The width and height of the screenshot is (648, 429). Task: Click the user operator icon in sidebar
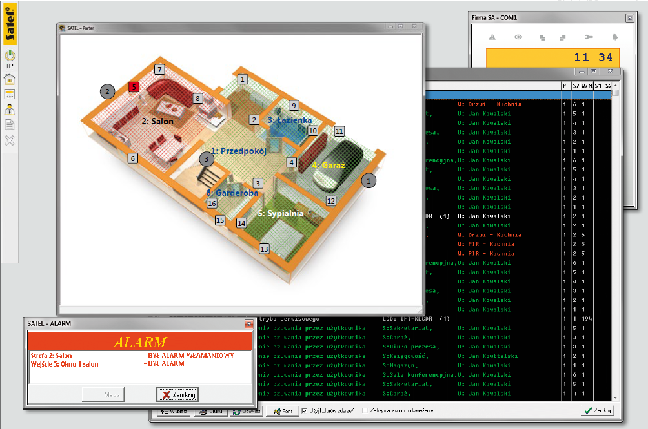click(10, 110)
